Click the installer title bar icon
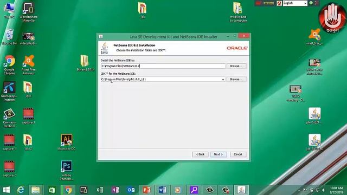 coord(101,37)
